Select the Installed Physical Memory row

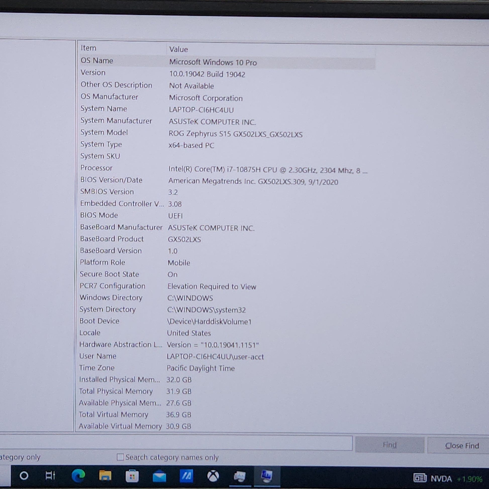pos(119,379)
